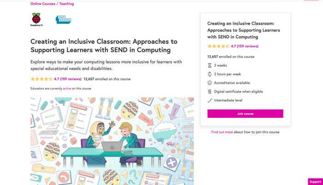
Task: Join the course with the pink button
Action: pos(245,114)
